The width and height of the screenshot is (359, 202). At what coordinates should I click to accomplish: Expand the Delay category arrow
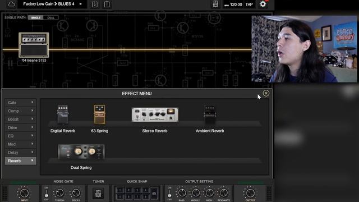pos(32,152)
